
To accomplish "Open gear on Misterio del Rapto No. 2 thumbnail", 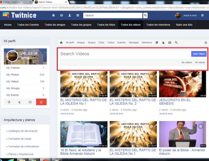I will (152, 76).
